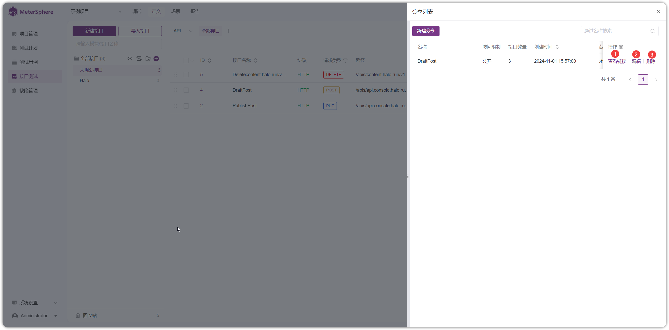
Task: Click 编辑 for DraftPost share
Action: click(x=636, y=61)
